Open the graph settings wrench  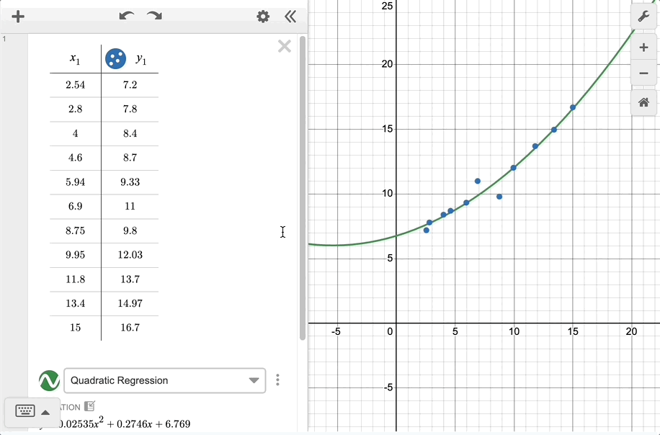coord(643,16)
